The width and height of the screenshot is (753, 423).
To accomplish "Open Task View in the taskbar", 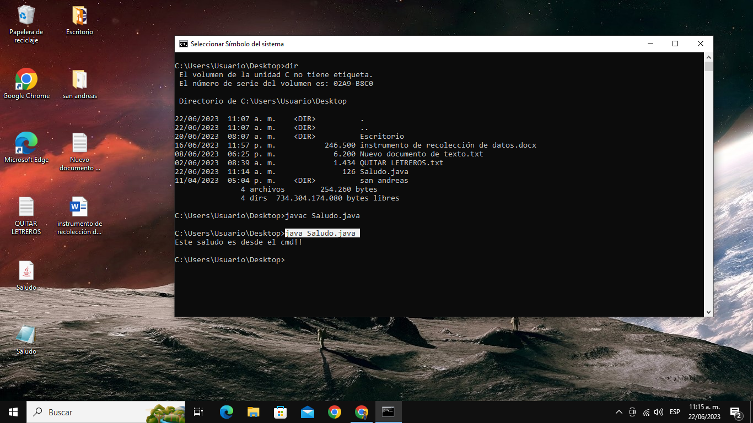I will coord(199,412).
